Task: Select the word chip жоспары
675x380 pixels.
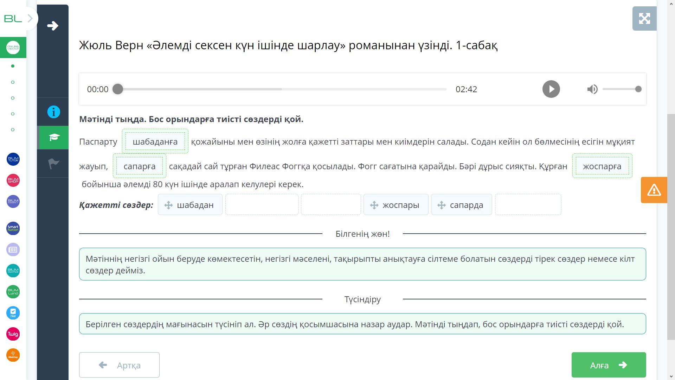Action: pos(396,205)
